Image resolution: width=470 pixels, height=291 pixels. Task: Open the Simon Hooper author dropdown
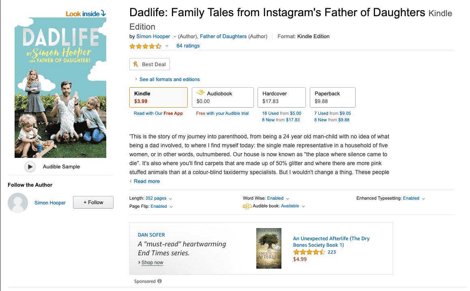175,37
